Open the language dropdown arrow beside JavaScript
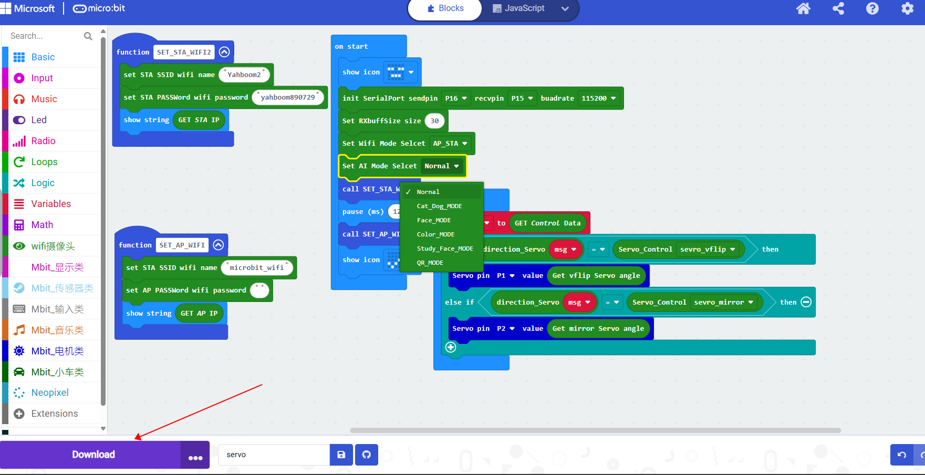Screen dimensions: 925x475 click(565, 8)
